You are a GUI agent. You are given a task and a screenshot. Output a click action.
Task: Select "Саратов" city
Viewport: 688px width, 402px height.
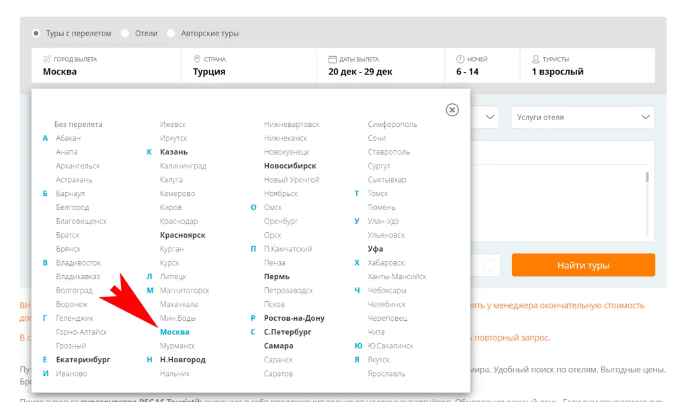pyautogui.click(x=278, y=374)
